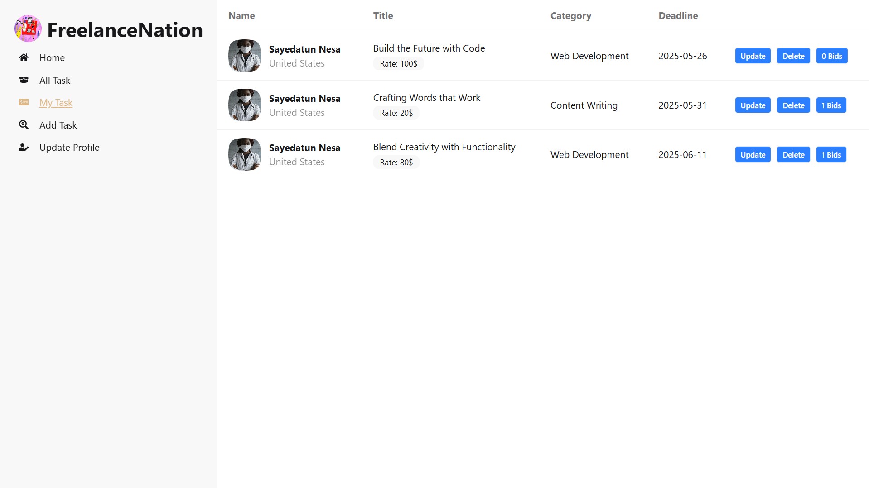Click the 'Crafting Words that Work' title

coord(426,98)
